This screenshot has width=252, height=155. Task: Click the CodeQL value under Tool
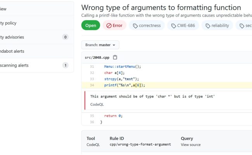pyautogui.click(x=93, y=145)
